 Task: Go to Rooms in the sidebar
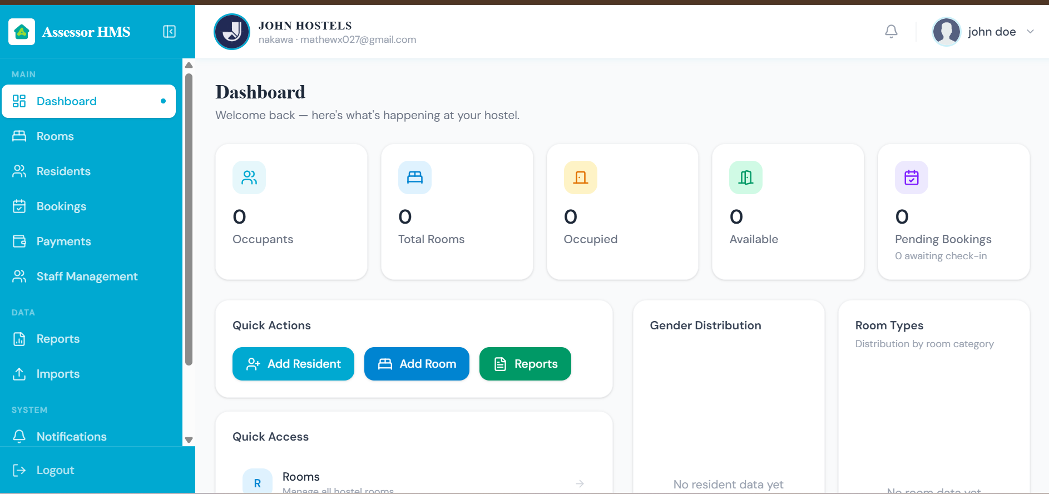(x=89, y=136)
